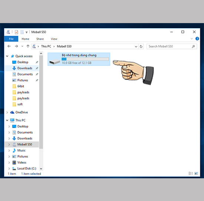
Task: Switch to the View ribbon tab
Action: [54, 39]
